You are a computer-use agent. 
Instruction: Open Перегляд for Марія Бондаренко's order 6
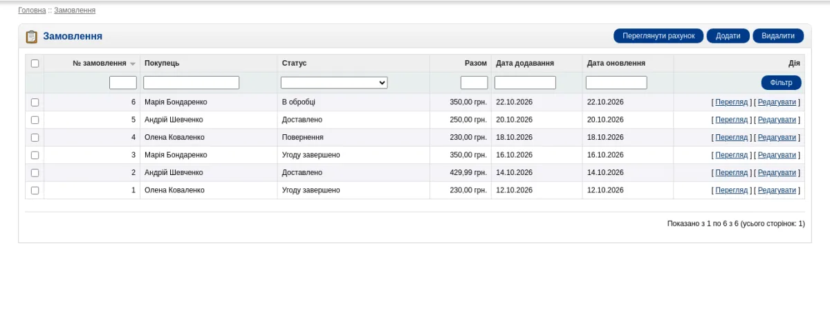pyautogui.click(x=732, y=102)
